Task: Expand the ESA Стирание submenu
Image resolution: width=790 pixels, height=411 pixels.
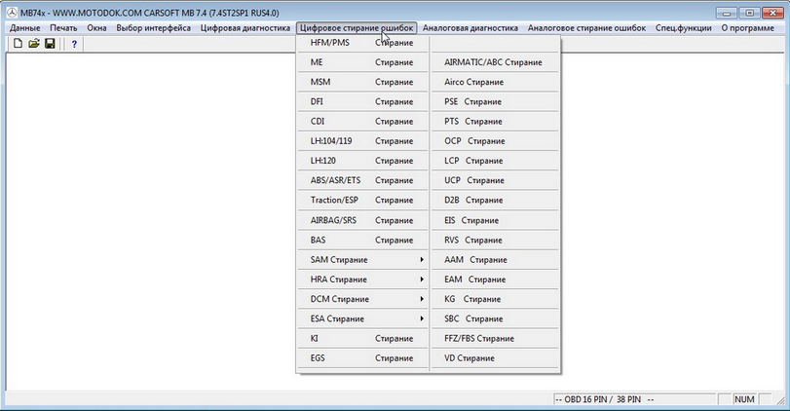Action: pyautogui.click(x=362, y=318)
